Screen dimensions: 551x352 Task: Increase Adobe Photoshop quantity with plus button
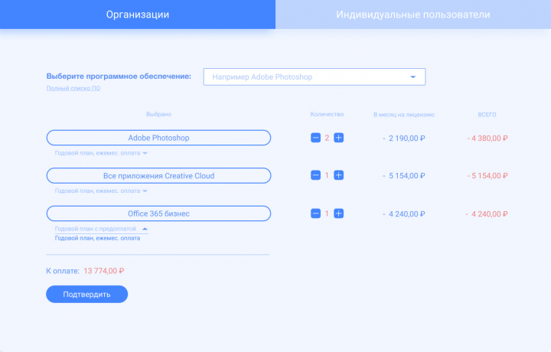pos(339,138)
